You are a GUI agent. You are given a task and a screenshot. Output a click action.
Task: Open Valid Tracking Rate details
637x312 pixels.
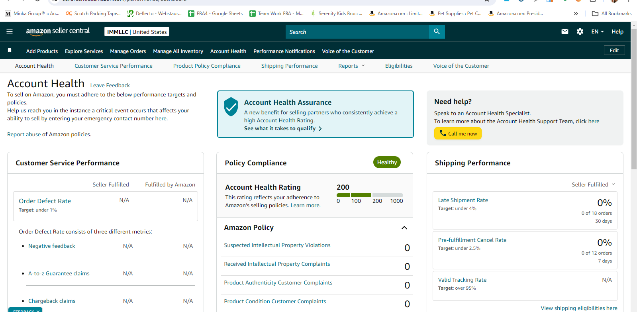click(462, 280)
